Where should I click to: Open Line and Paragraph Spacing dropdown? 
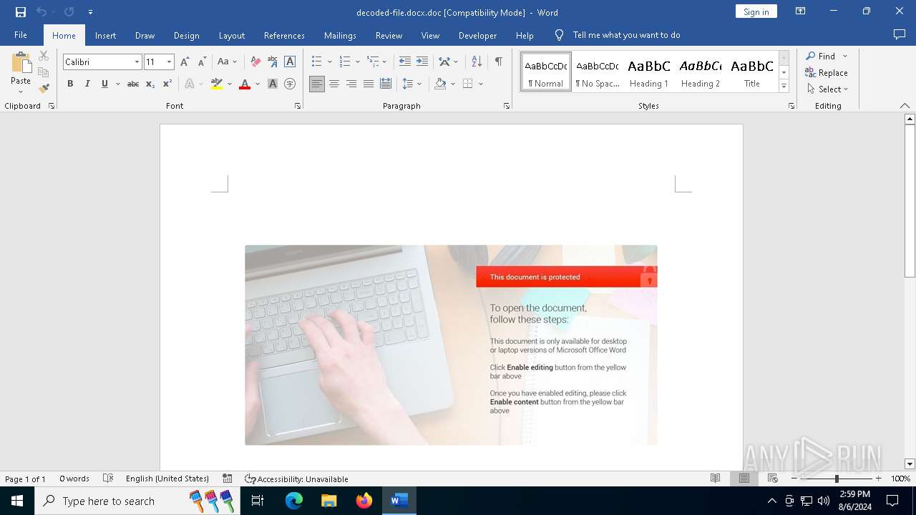[x=411, y=84]
